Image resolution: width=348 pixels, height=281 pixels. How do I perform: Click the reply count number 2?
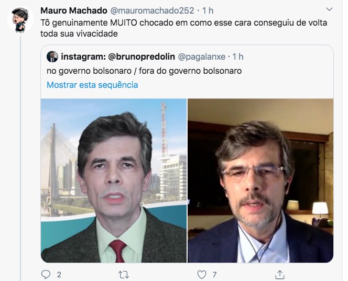(x=59, y=275)
